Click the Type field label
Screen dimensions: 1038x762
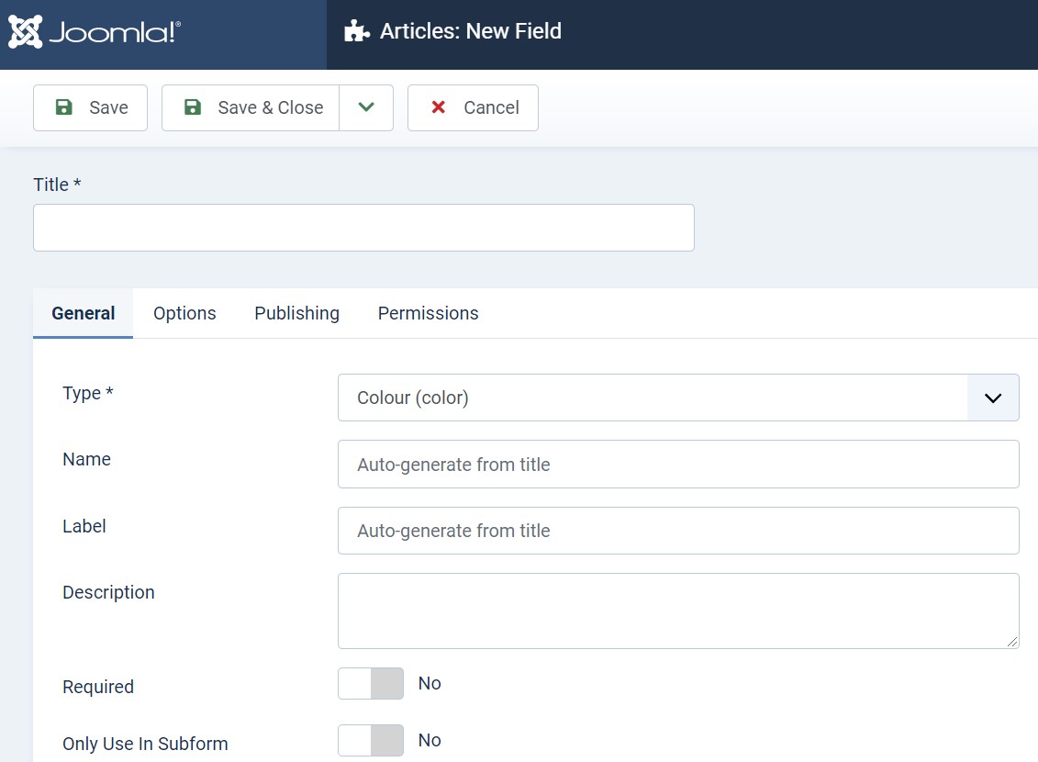pos(88,393)
